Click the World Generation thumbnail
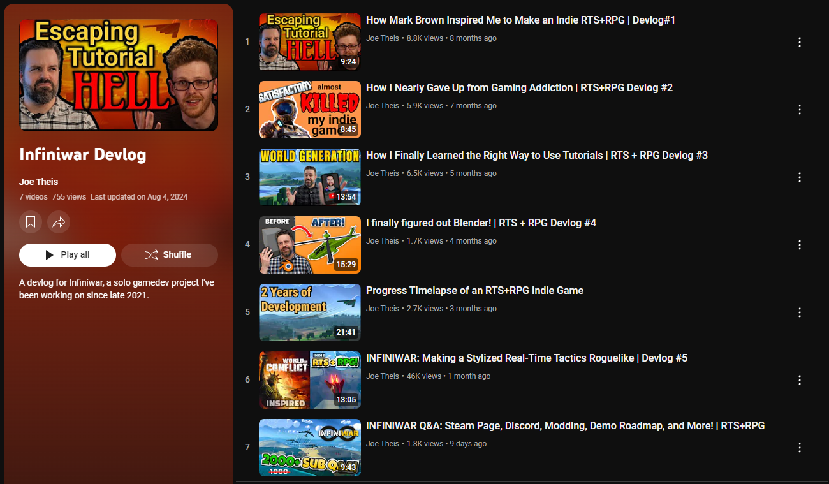The width and height of the screenshot is (829, 484). coord(309,177)
